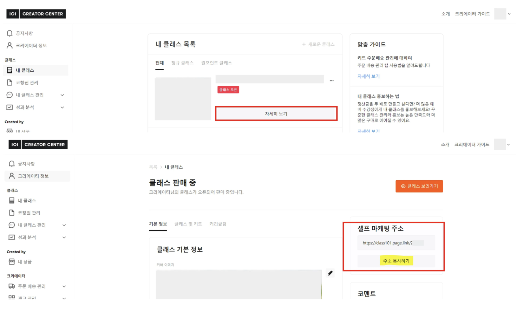Viewport: 517px width, 312px height.
Task: Switch to the 원포인트 클래스 tab
Action: pyautogui.click(x=216, y=63)
